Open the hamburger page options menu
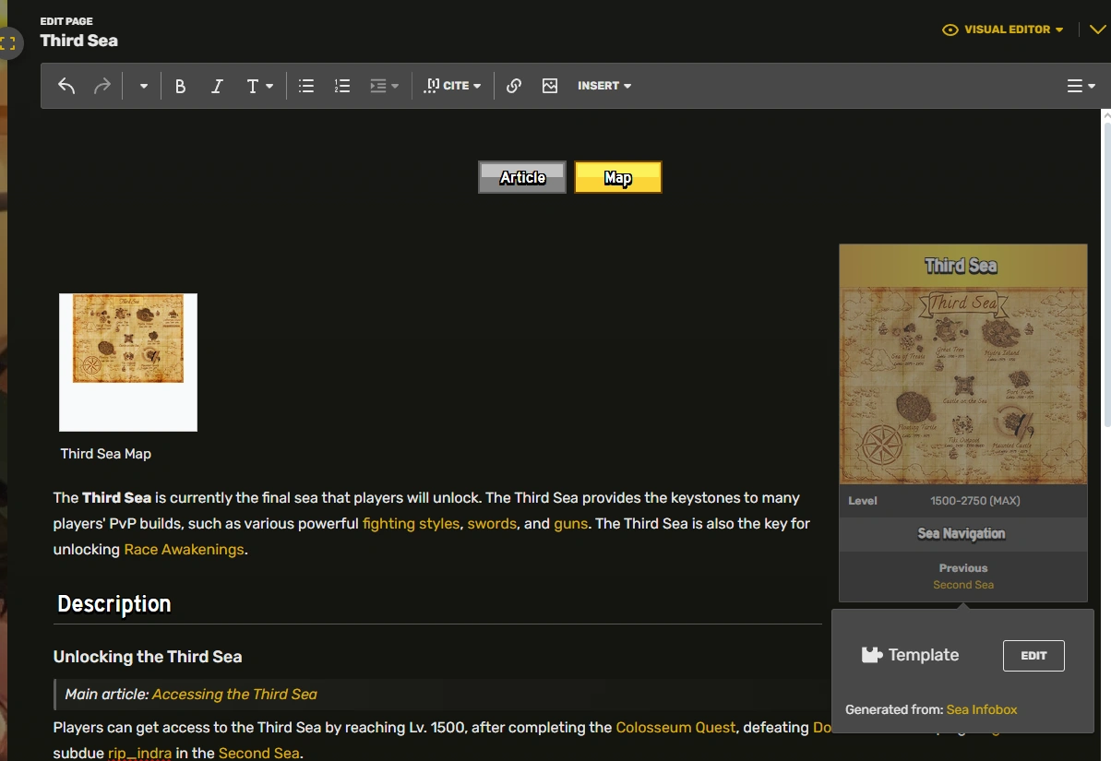 1081,86
